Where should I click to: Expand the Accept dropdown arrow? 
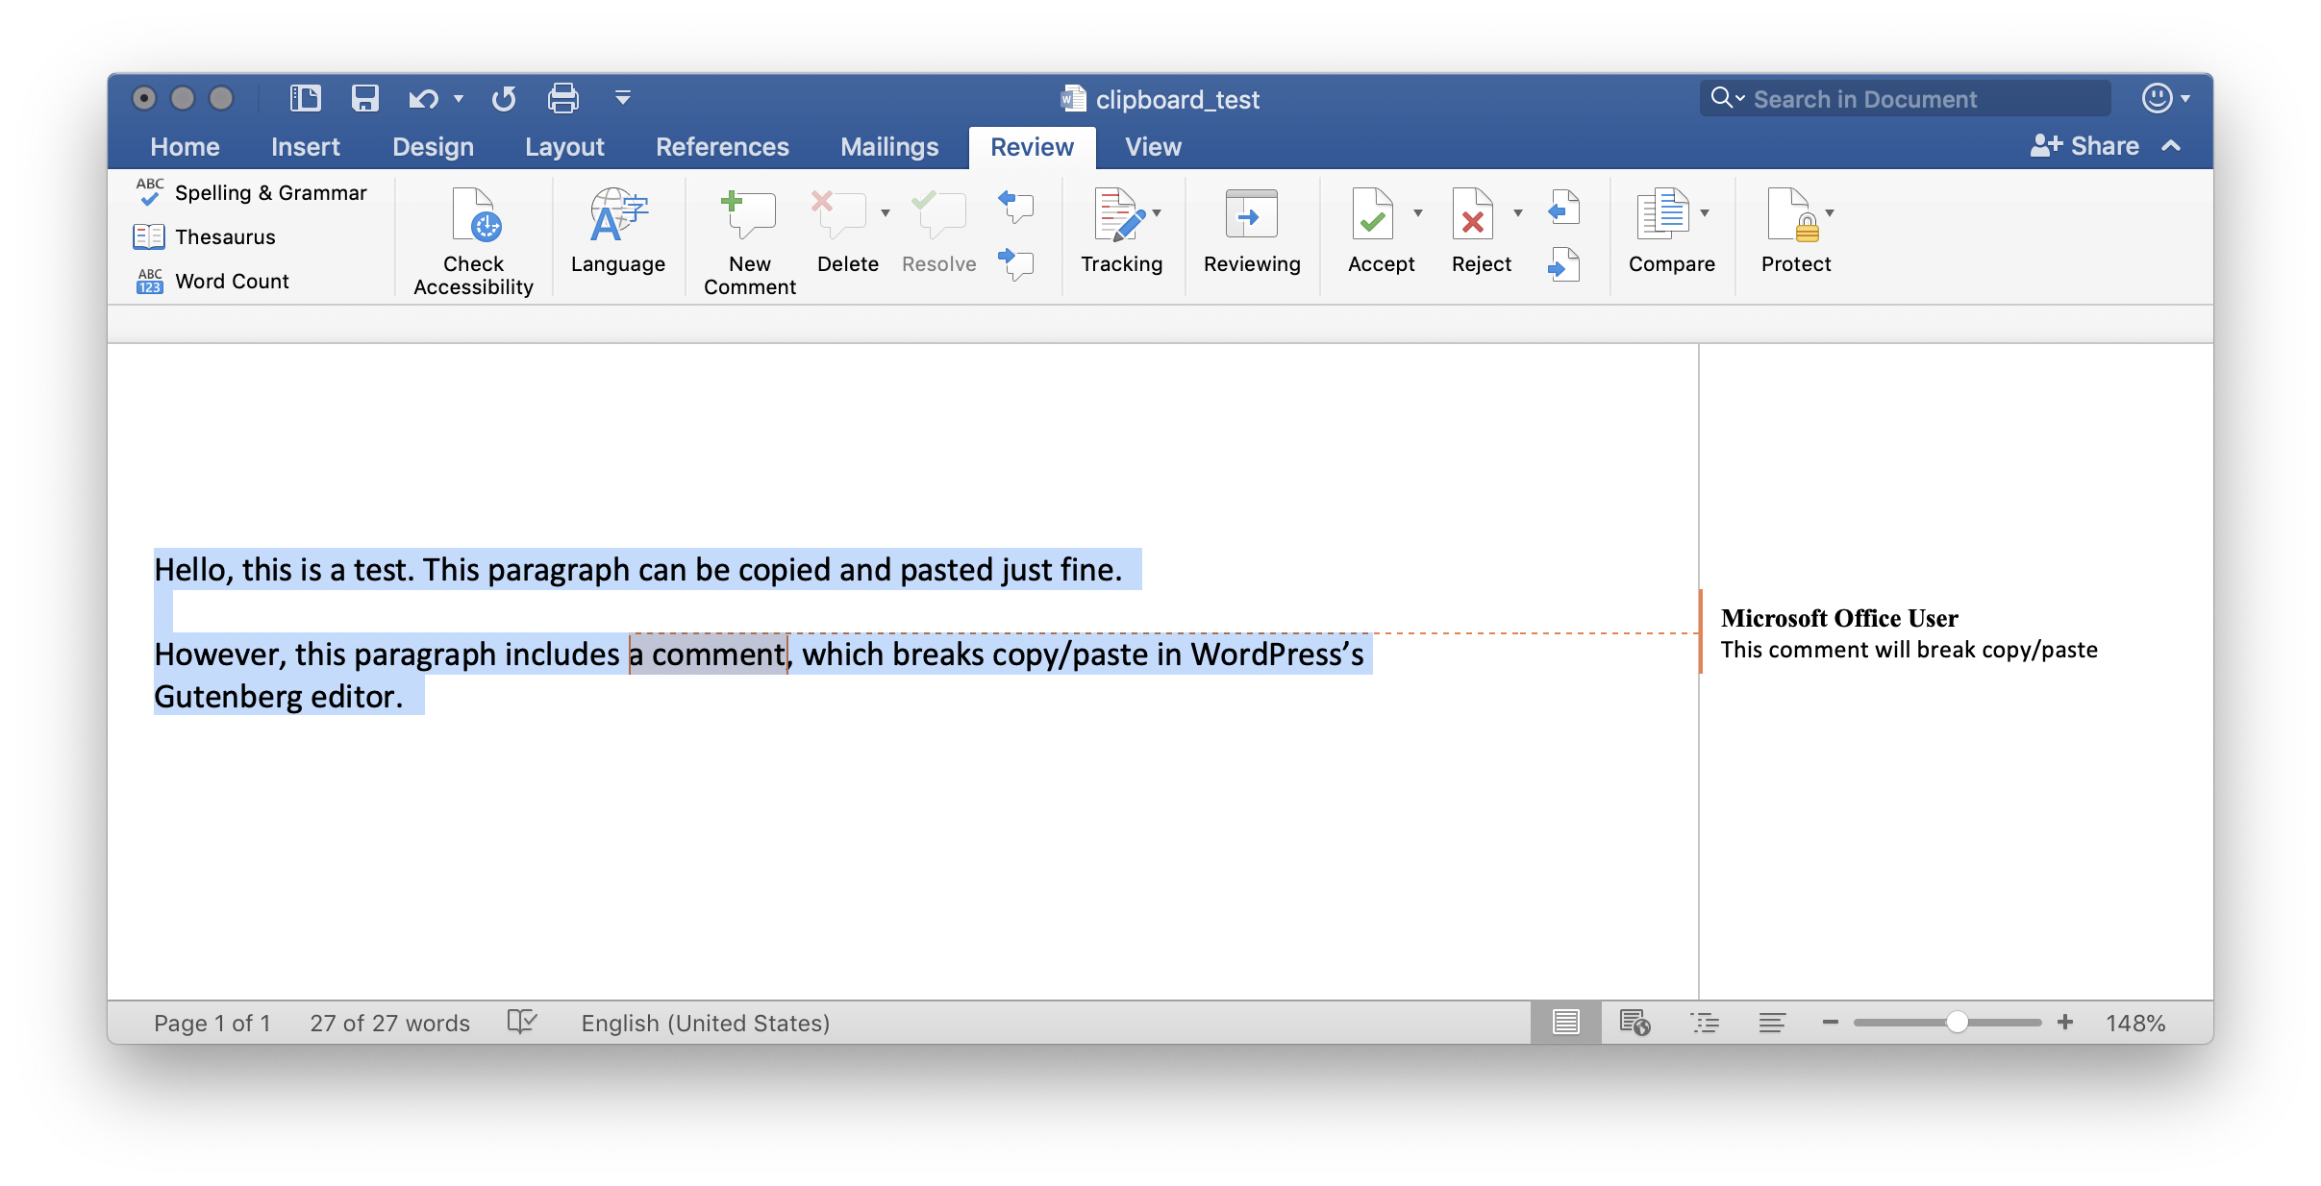tap(1417, 213)
